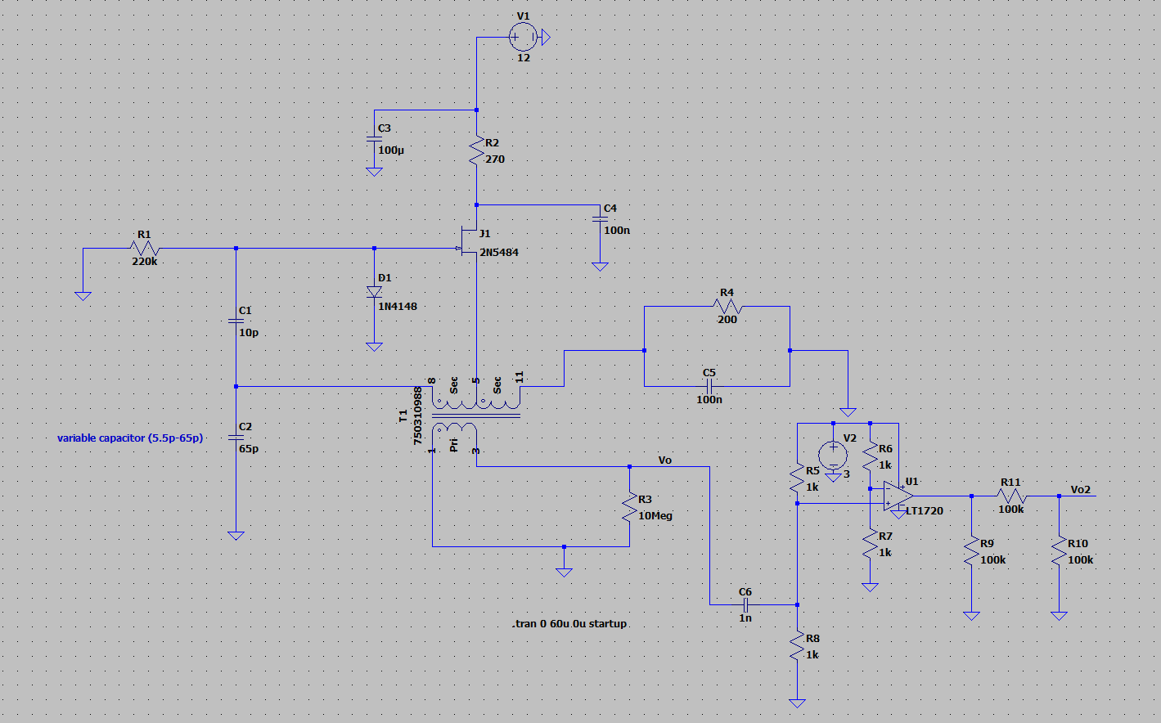
Task: Click the V1 12V voltage source symbol
Action: (521, 36)
